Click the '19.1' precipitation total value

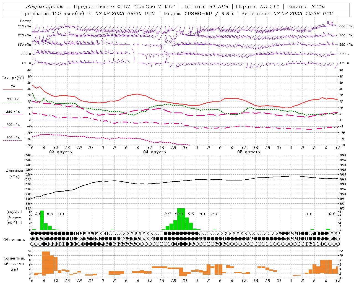tap(179, 214)
